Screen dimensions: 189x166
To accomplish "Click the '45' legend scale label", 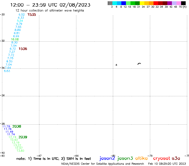I will [175, 7].
